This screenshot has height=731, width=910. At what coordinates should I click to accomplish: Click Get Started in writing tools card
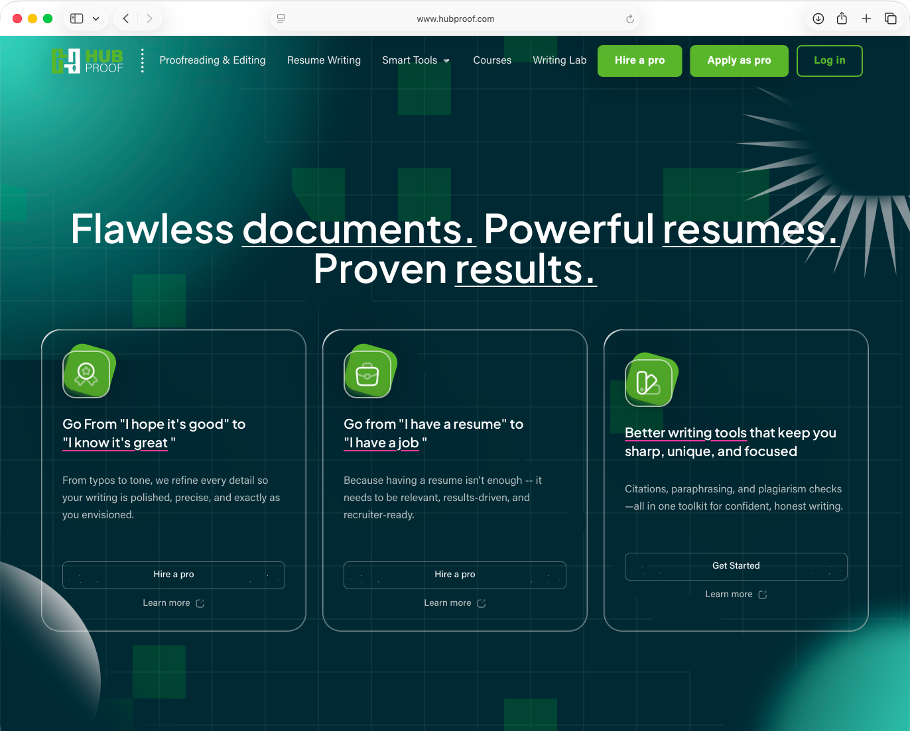[x=736, y=566]
